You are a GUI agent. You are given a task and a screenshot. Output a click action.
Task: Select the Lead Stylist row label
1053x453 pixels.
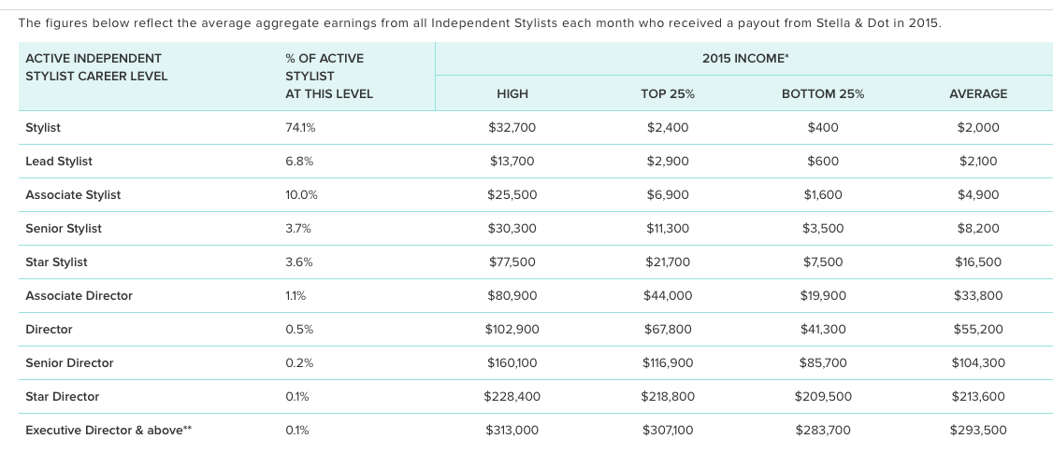[59, 161]
